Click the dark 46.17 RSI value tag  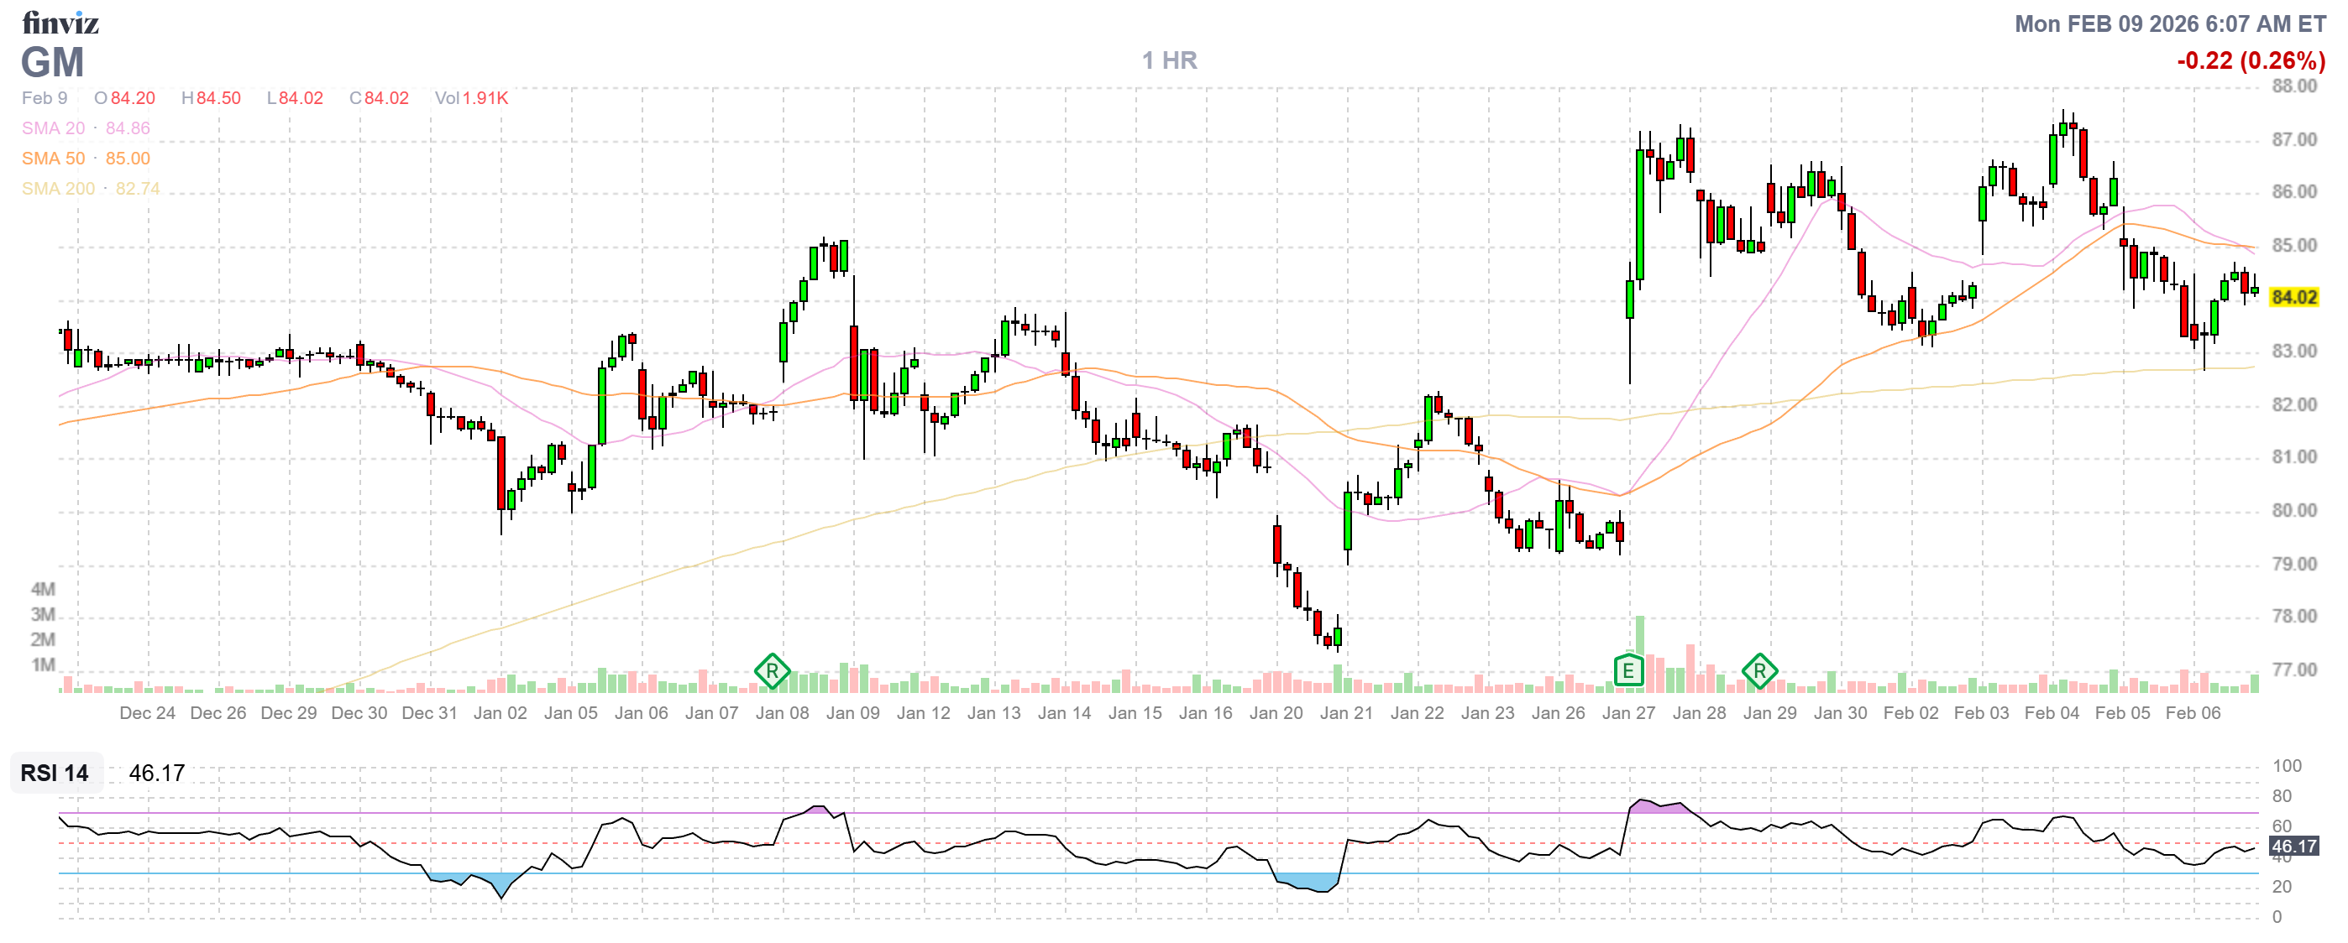(x=2293, y=847)
